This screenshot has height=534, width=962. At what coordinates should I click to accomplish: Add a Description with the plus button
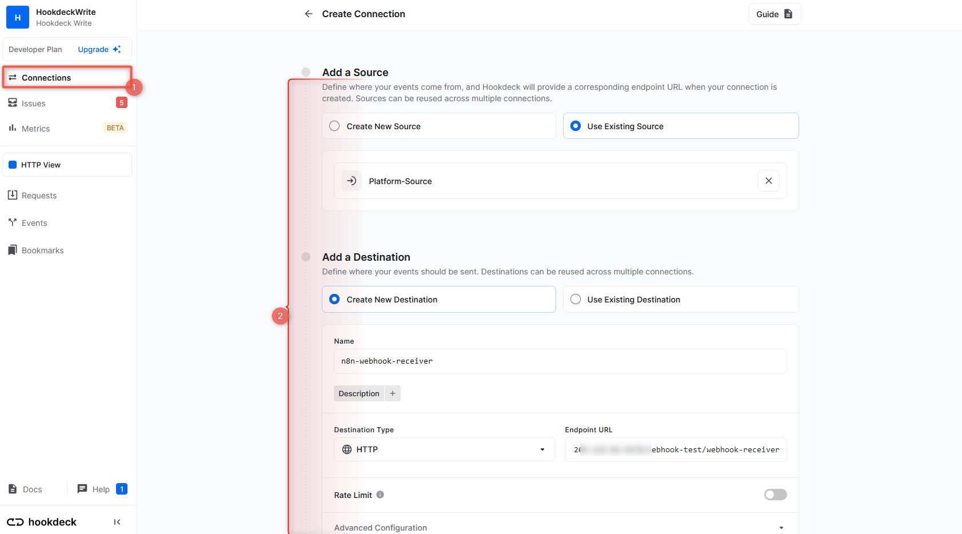click(x=393, y=393)
